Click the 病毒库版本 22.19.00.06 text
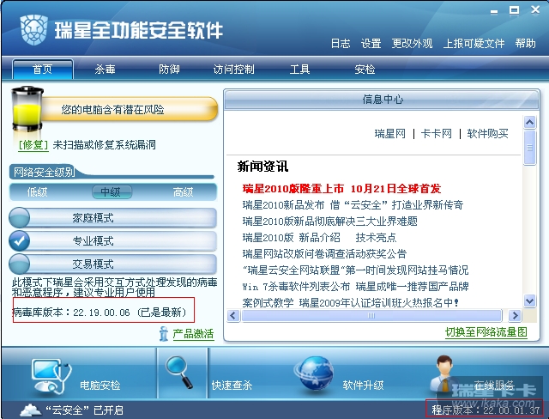 pyautogui.click(x=100, y=313)
